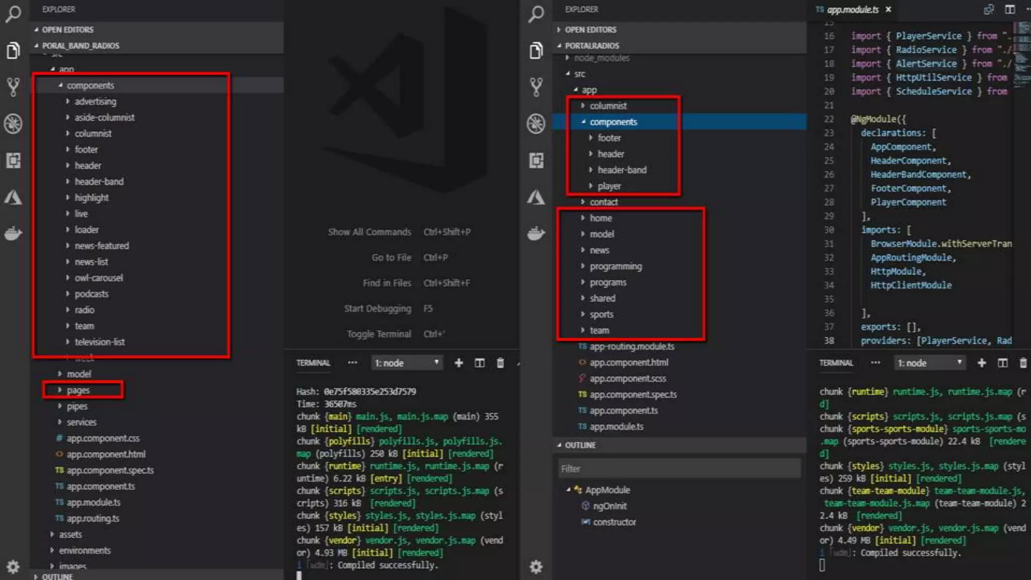The width and height of the screenshot is (1031, 580).
Task: Open the Docker view in left activity bar
Action: pos(13,233)
